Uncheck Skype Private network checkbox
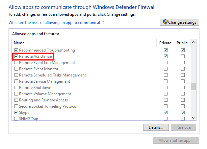Image resolution: width=207 pixels, height=149 pixels. pos(166,113)
